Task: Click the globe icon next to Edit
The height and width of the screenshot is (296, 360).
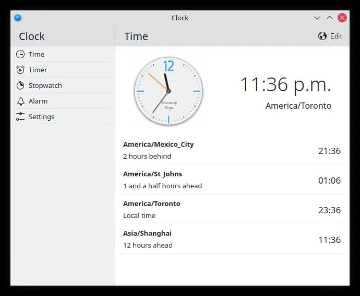Action: (x=322, y=36)
